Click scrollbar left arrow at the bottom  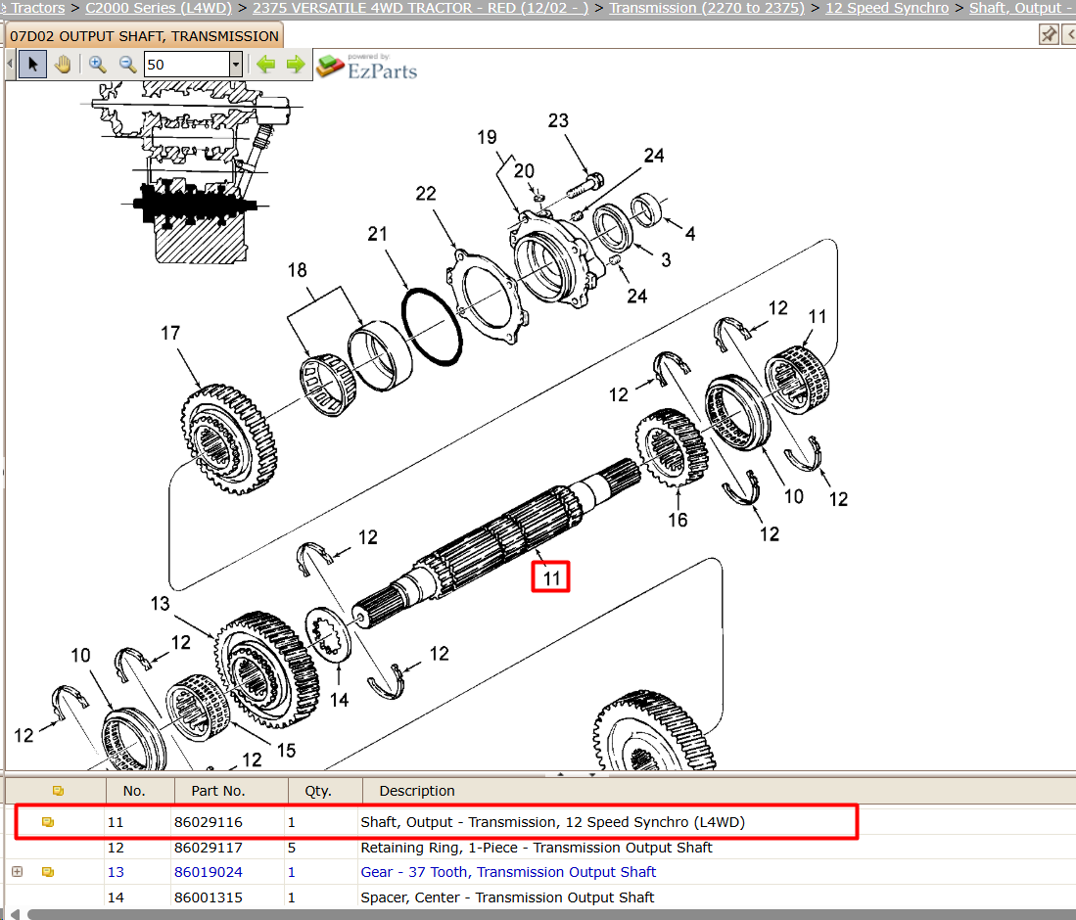[x=15, y=914]
